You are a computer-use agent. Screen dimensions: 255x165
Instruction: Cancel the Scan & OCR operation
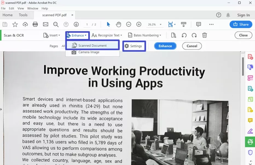tap(192, 46)
